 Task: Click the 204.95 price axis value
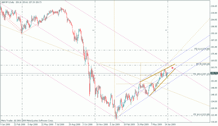pyautogui.click(x=214, y=20)
